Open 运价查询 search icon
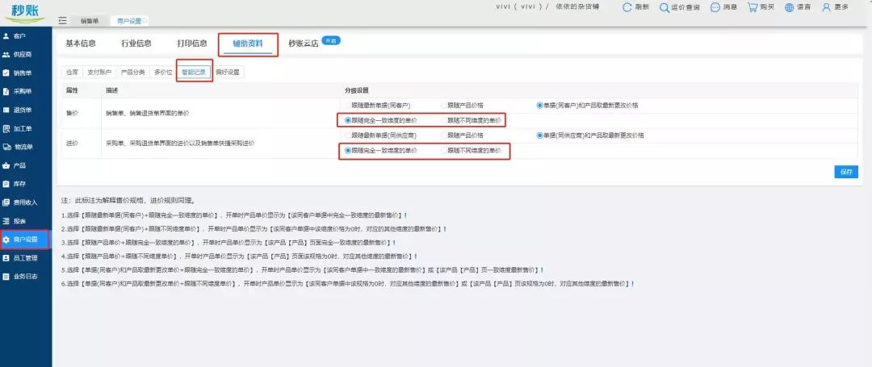Viewport: 872px width, 367px height. tap(664, 7)
